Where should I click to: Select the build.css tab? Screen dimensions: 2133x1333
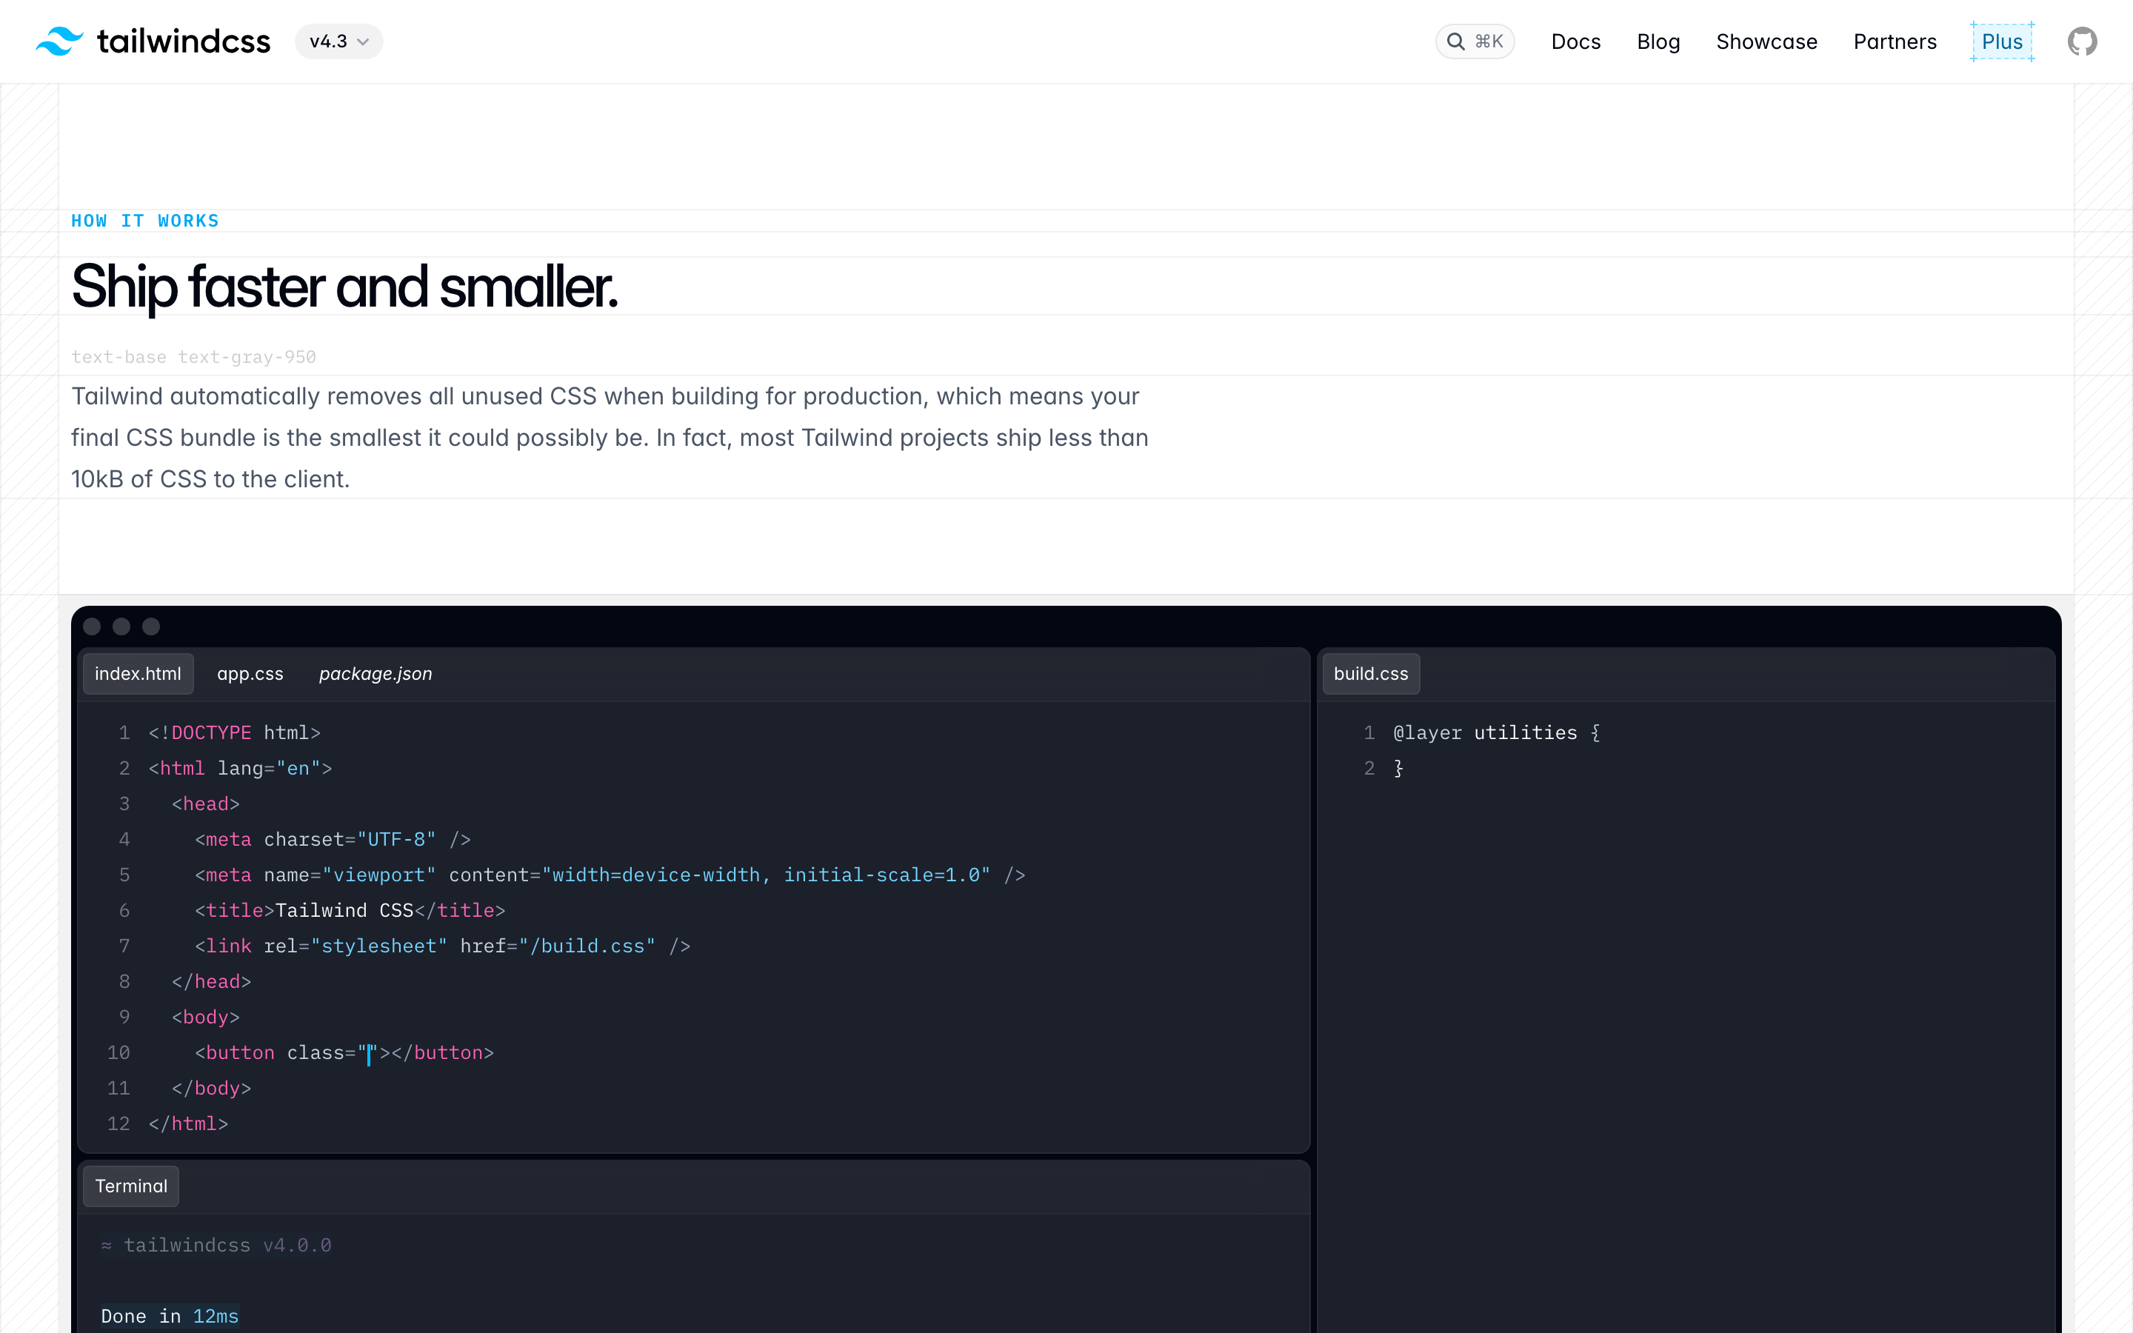click(x=1371, y=674)
